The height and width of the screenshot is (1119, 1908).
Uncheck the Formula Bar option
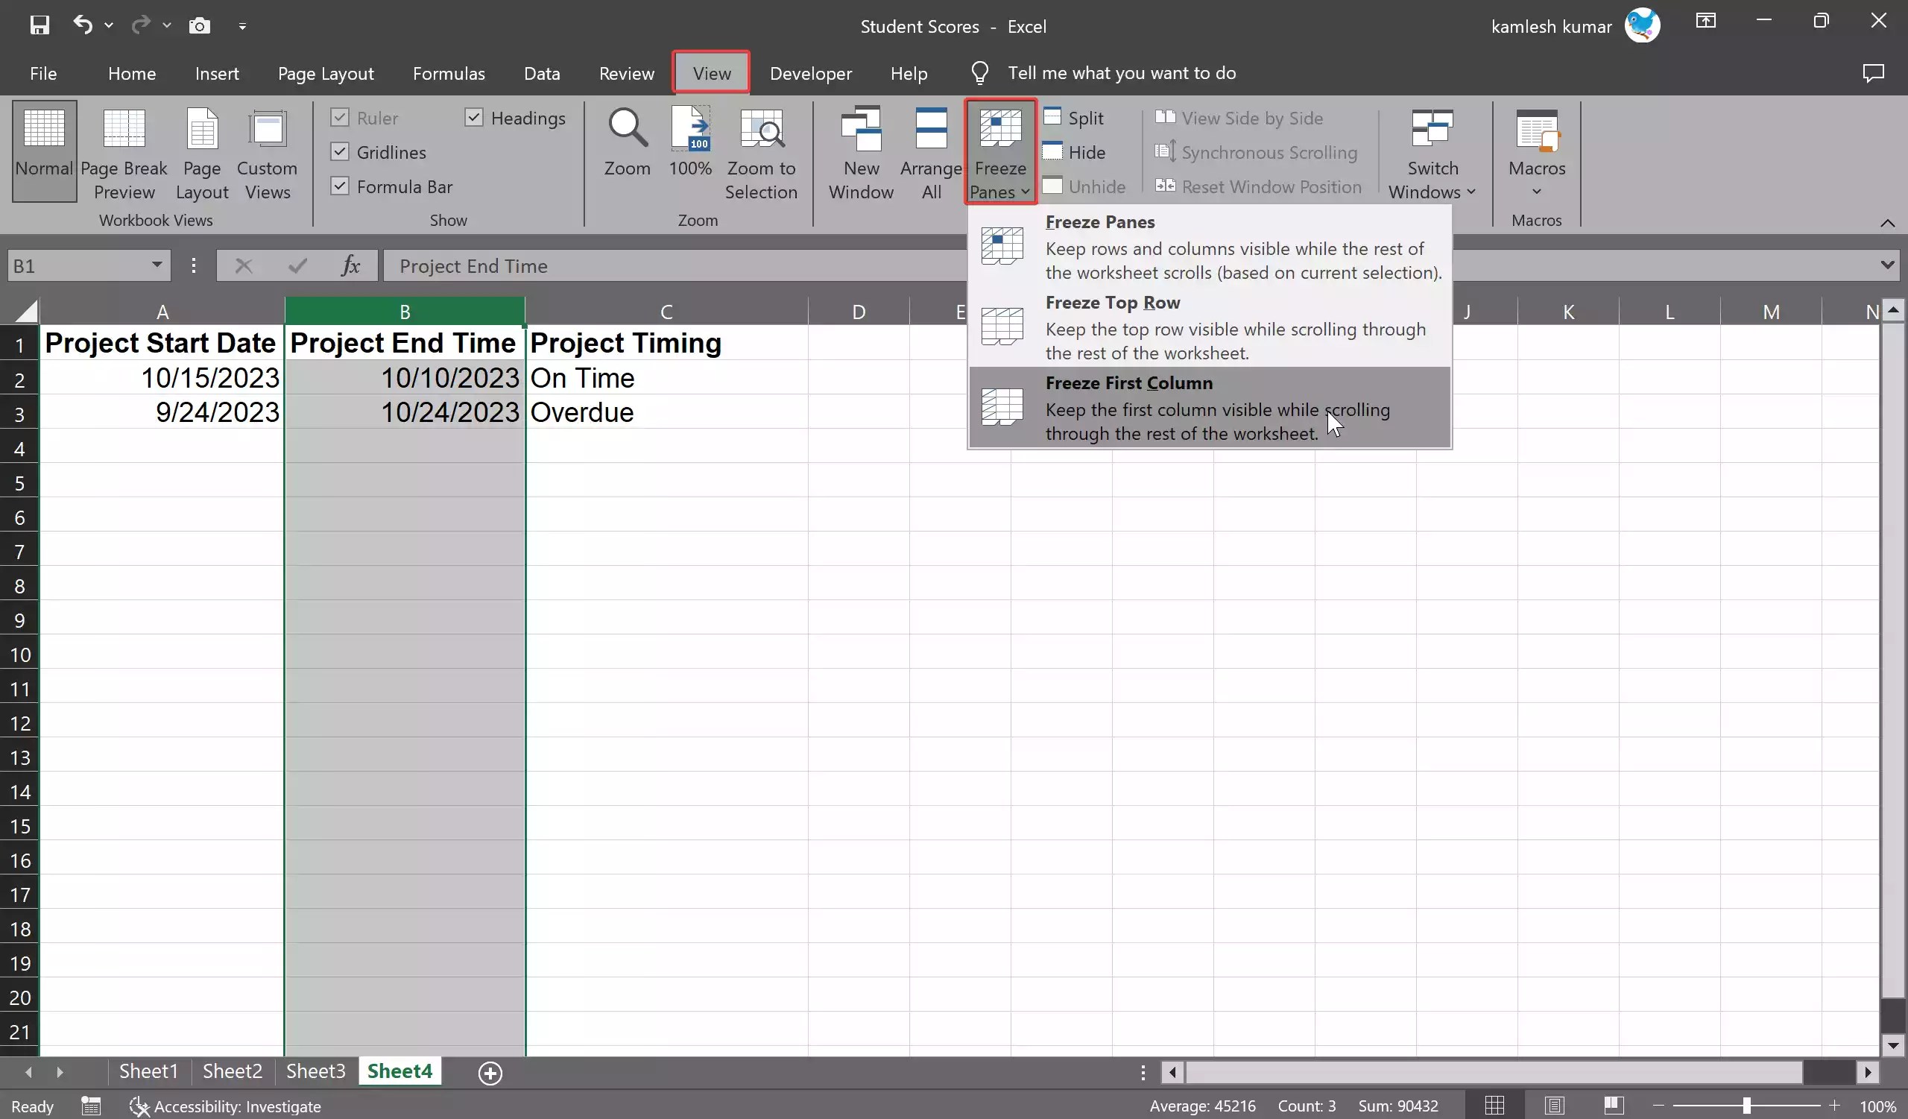pos(339,186)
